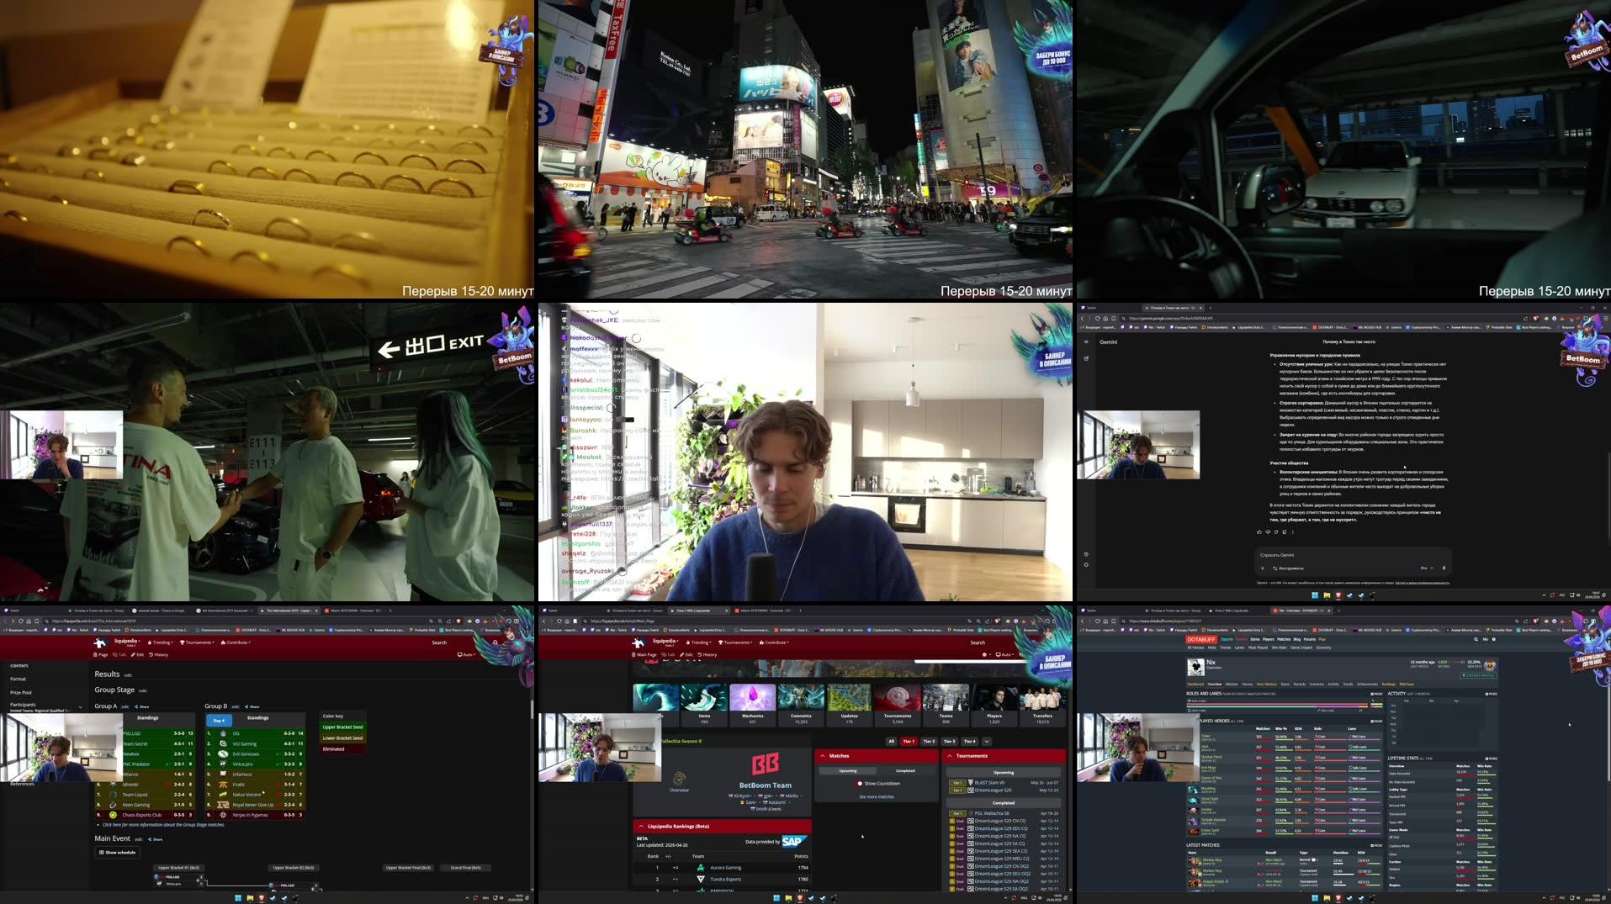Start a new chat in the Gemini sidebar
Image resolution: width=1611 pixels, height=904 pixels.
tap(1086, 358)
